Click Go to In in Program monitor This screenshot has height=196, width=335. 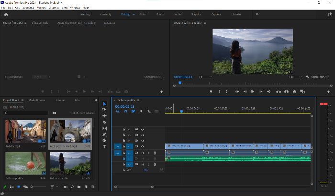237,92
